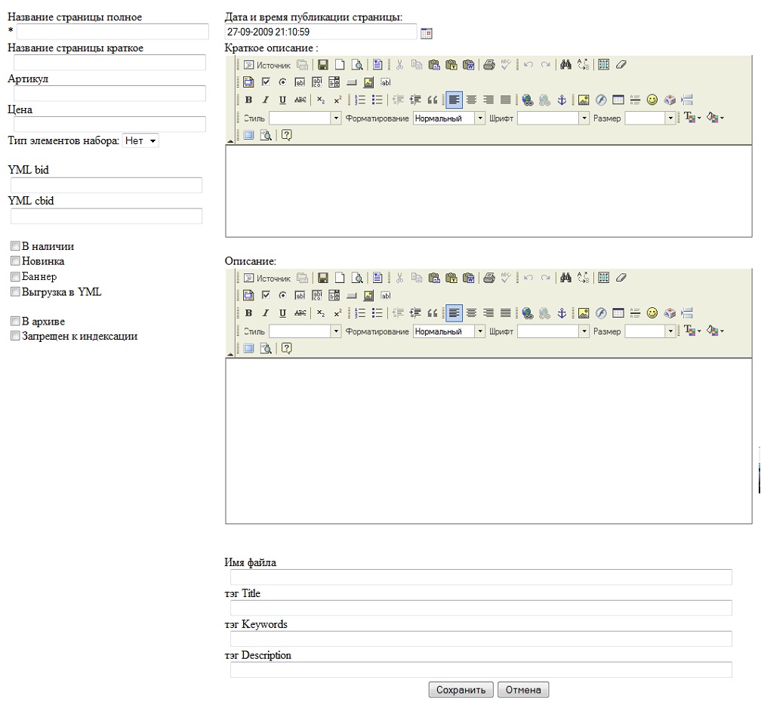
Task: Toggle Italic in Краткое описание editor
Action: (266, 100)
